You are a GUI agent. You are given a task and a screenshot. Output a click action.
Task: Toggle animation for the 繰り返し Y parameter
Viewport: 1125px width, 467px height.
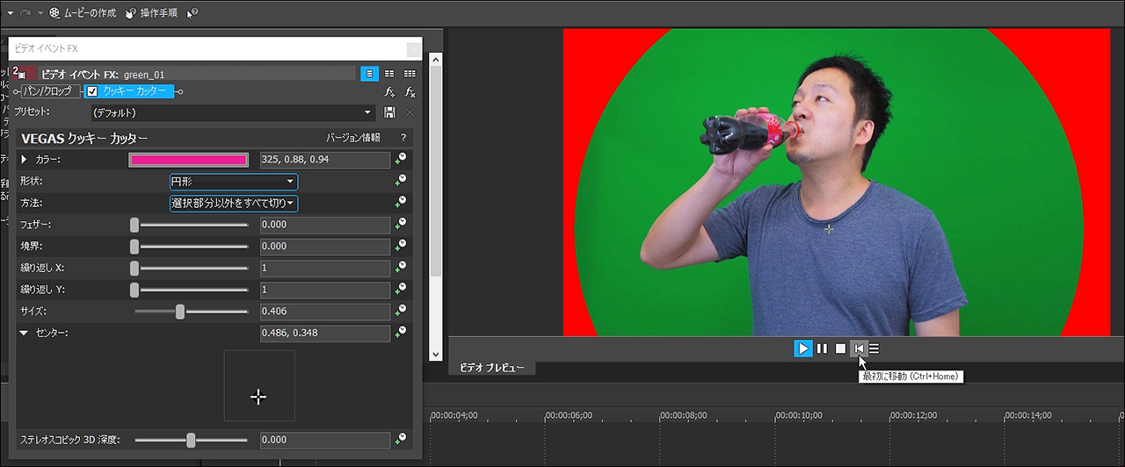401,289
